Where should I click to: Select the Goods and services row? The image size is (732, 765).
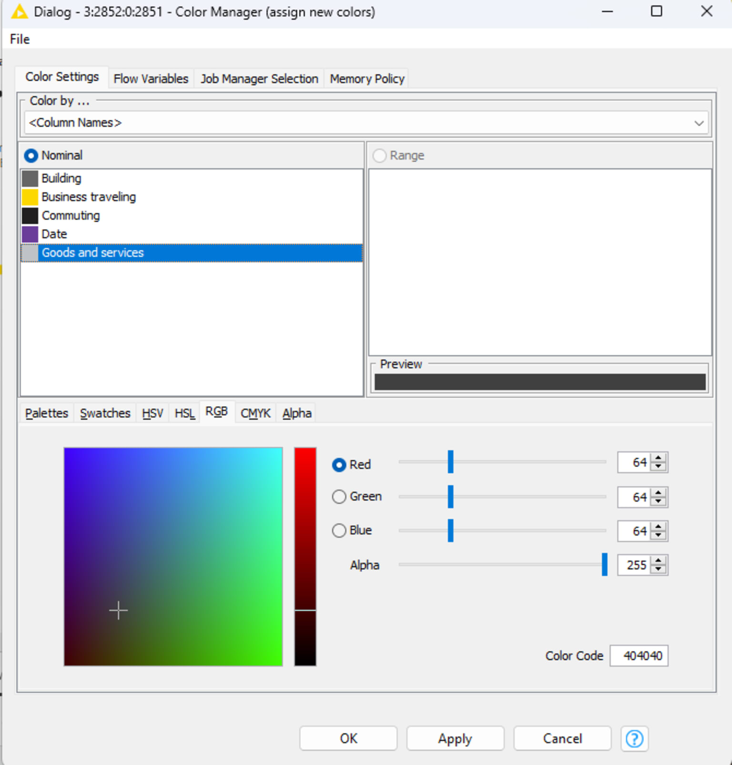point(192,253)
